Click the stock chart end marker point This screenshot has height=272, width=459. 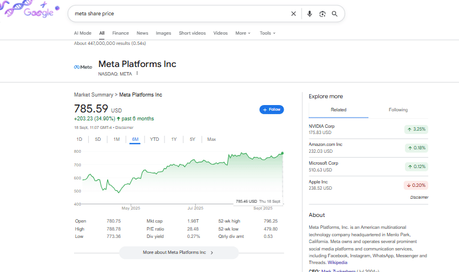click(282, 153)
